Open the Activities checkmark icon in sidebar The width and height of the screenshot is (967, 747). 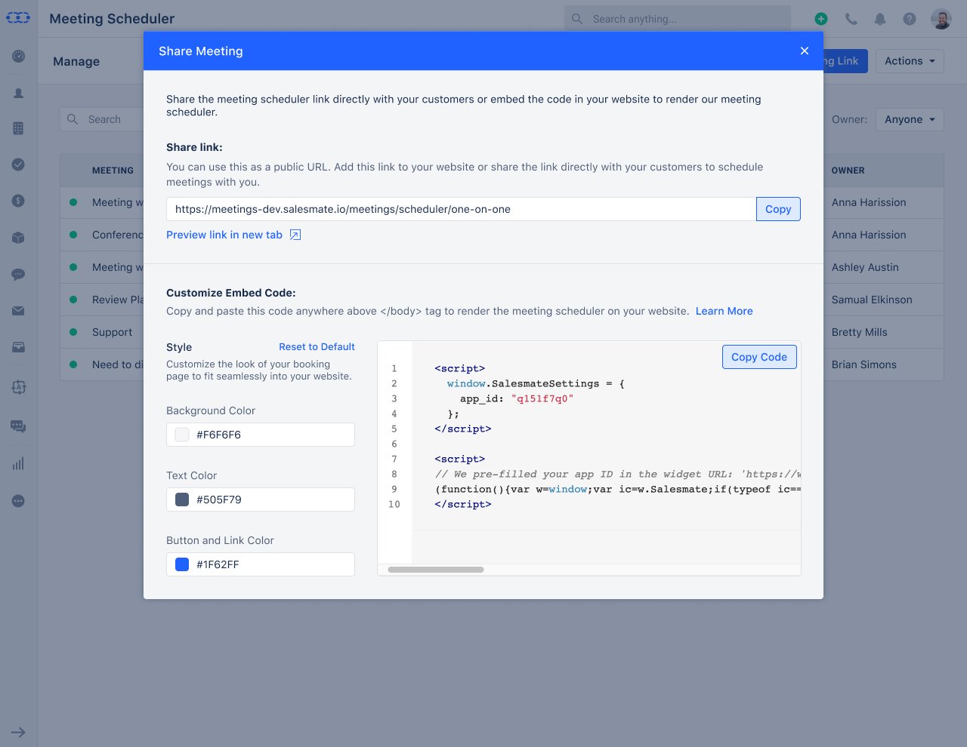(x=19, y=164)
